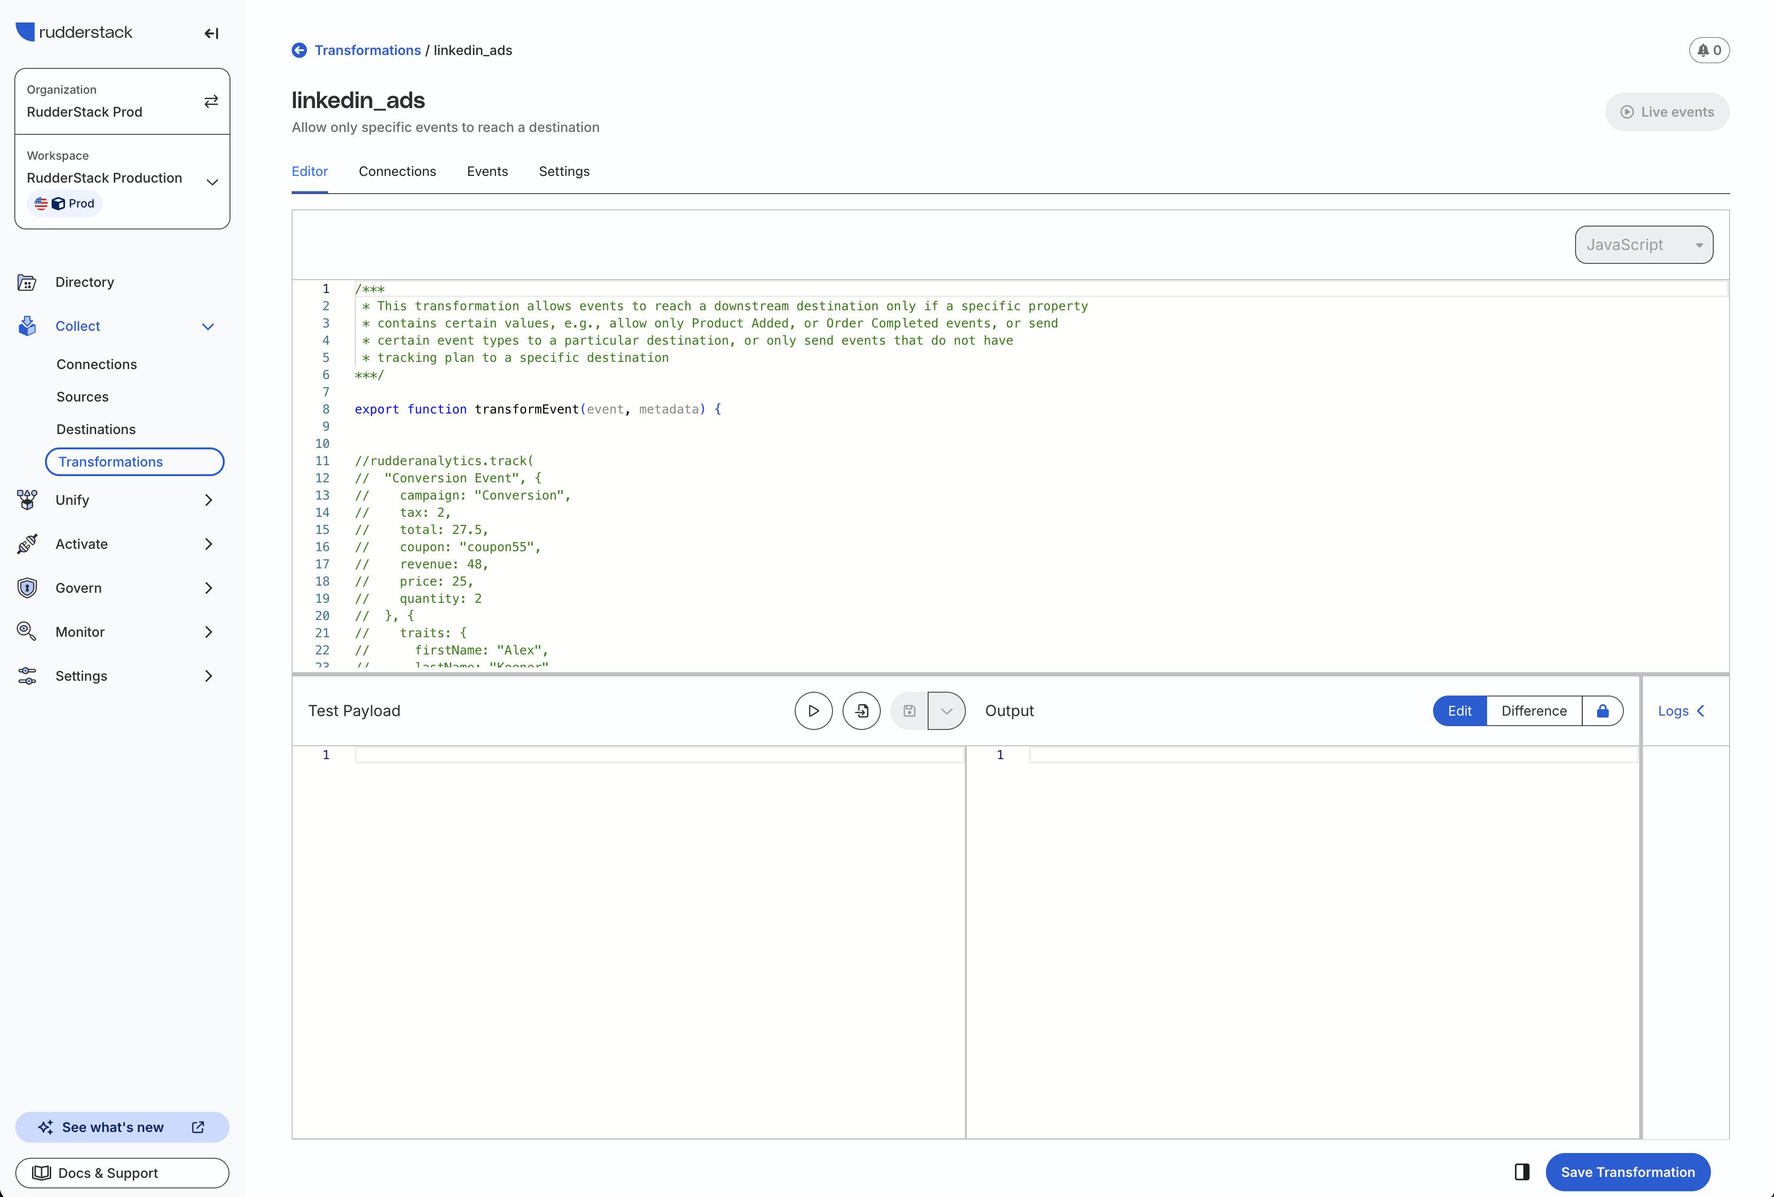This screenshot has width=1774, height=1197.
Task: Open the Events tab
Action: click(x=487, y=171)
